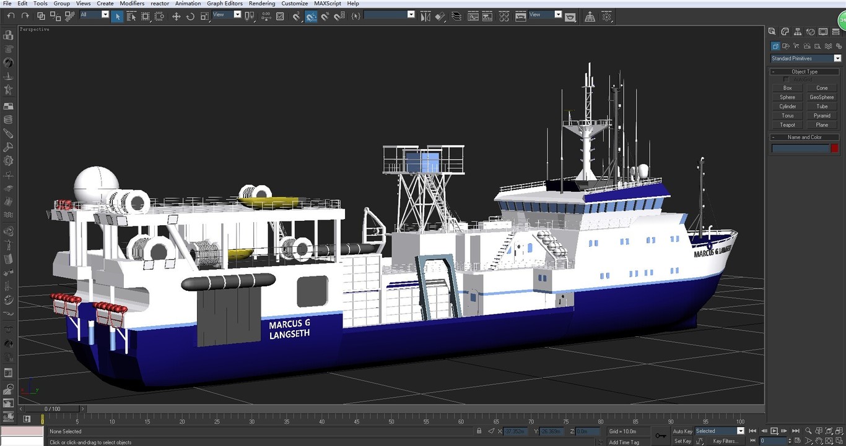Click the Play Animation button
The image size is (846, 446).
tap(774, 431)
